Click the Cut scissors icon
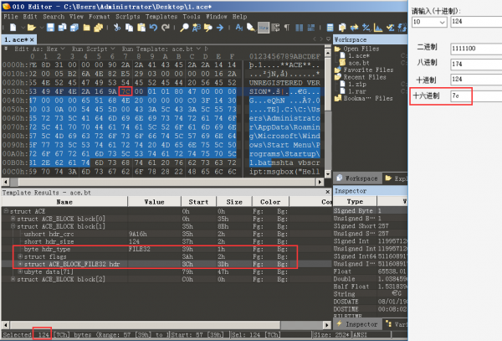This screenshot has height=341, width=502. point(114,28)
